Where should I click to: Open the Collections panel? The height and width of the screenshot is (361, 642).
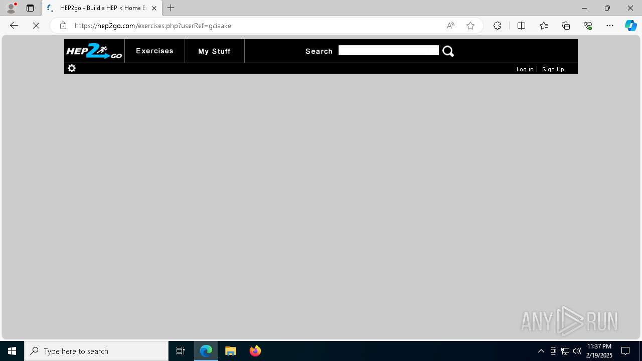566,26
